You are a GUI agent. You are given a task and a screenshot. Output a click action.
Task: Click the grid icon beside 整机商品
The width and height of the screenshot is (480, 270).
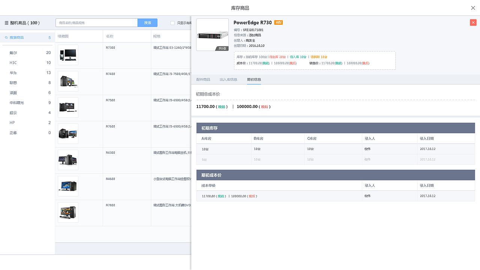(x=6, y=23)
